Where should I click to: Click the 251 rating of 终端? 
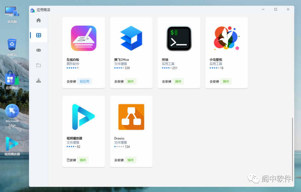[x=175, y=68]
